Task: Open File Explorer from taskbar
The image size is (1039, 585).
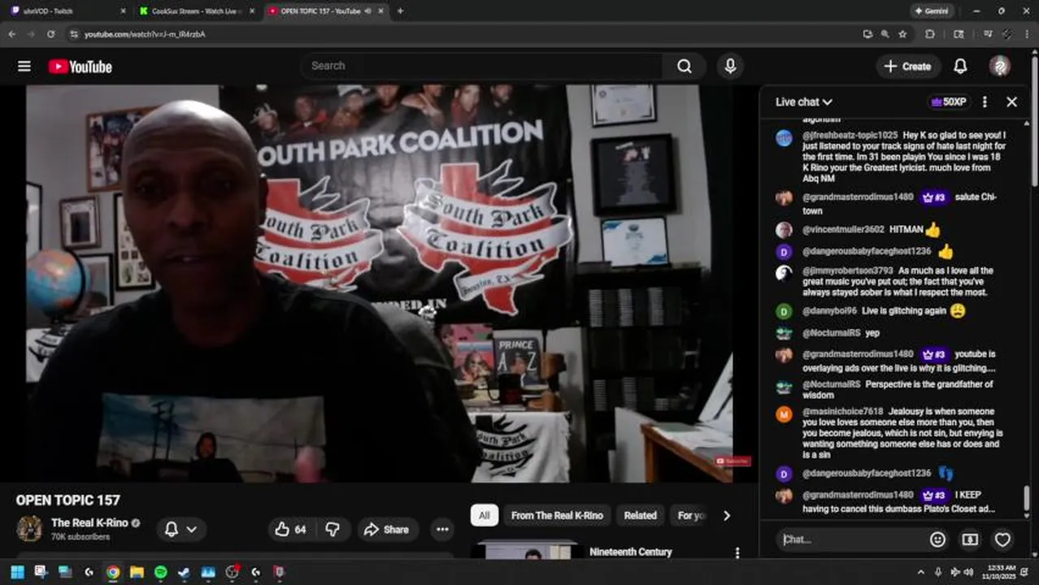Action: [x=137, y=572]
